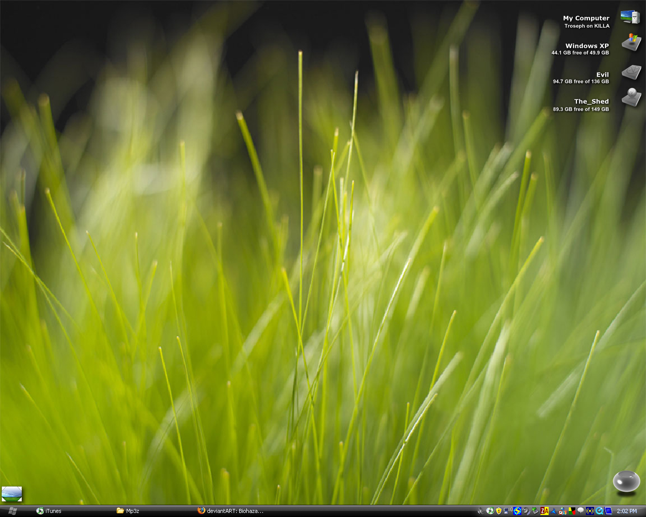Image resolution: width=646 pixels, height=517 pixels.
Task: Open the ZoneAlarm ZA tray icon
Action: click(x=545, y=511)
